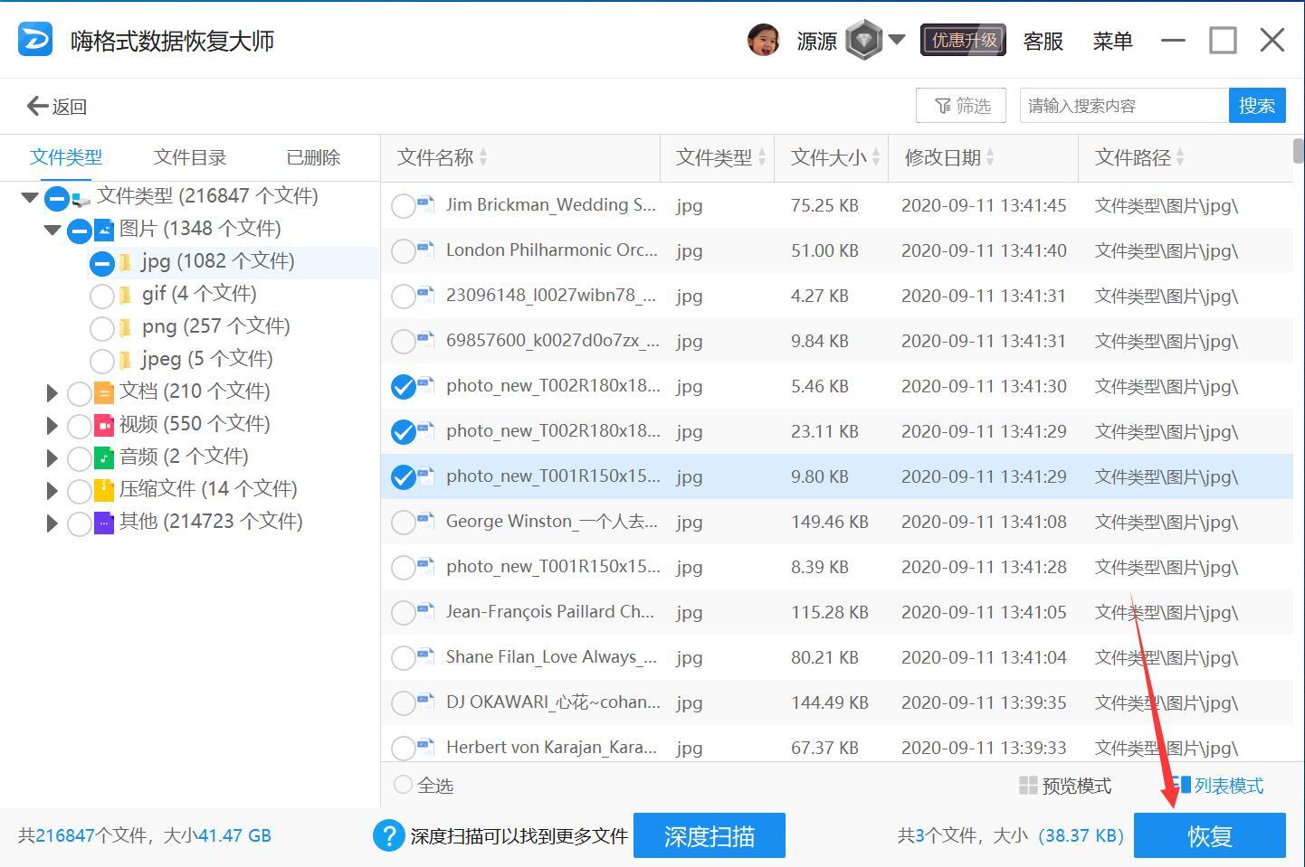Select the Jean-François Paillard file row

click(837, 612)
